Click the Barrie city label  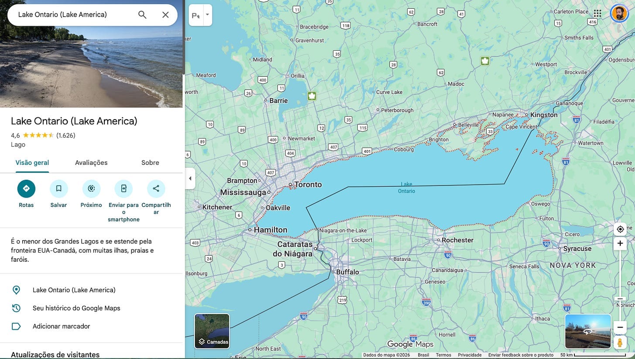tap(279, 101)
